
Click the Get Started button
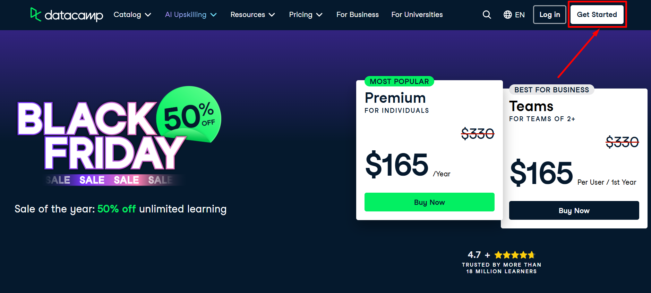click(x=597, y=15)
